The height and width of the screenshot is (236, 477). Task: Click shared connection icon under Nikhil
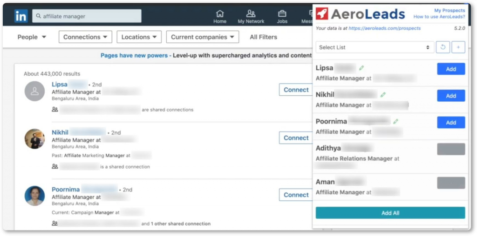pos(55,166)
